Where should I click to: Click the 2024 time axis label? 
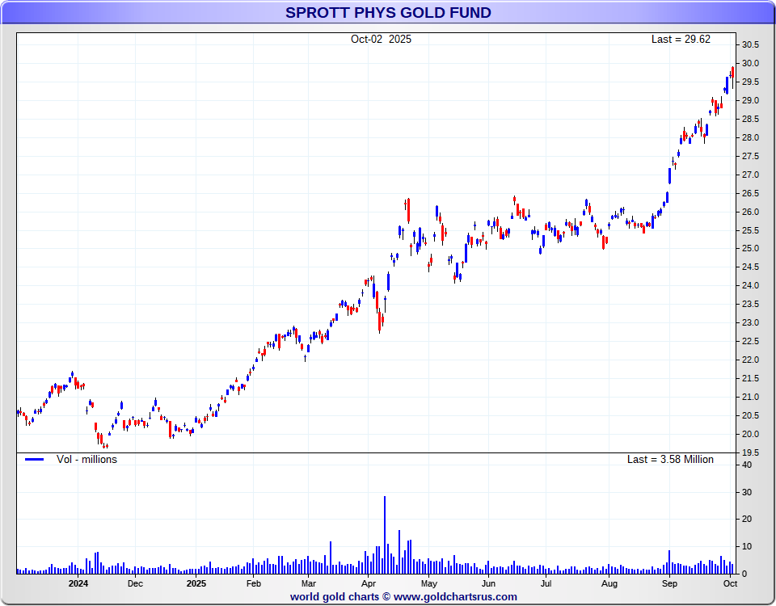(x=78, y=583)
